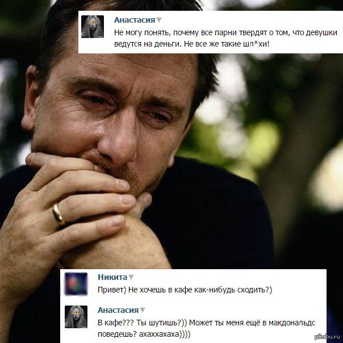Expand the arrow beside bottom Анастасия name
The image size is (343, 343).
143,310
